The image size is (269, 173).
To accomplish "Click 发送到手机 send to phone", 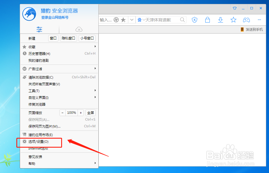I will (x=254, y=30).
